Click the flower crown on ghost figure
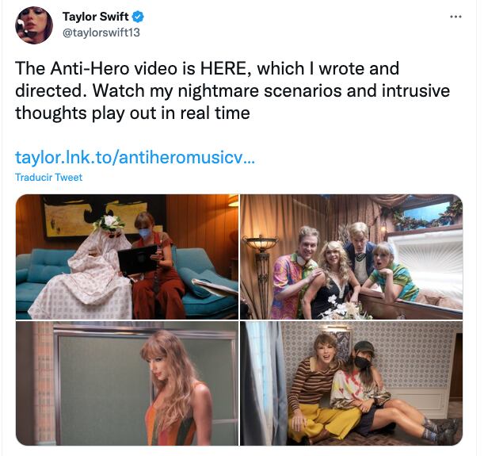This screenshot has height=456, width=484. point(109,223)
